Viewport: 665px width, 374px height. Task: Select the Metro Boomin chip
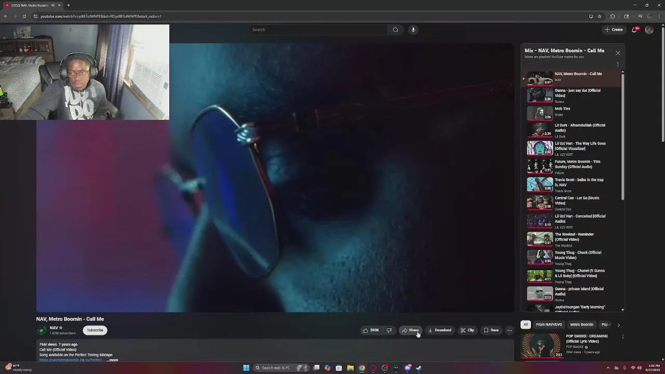click(581, 325)
